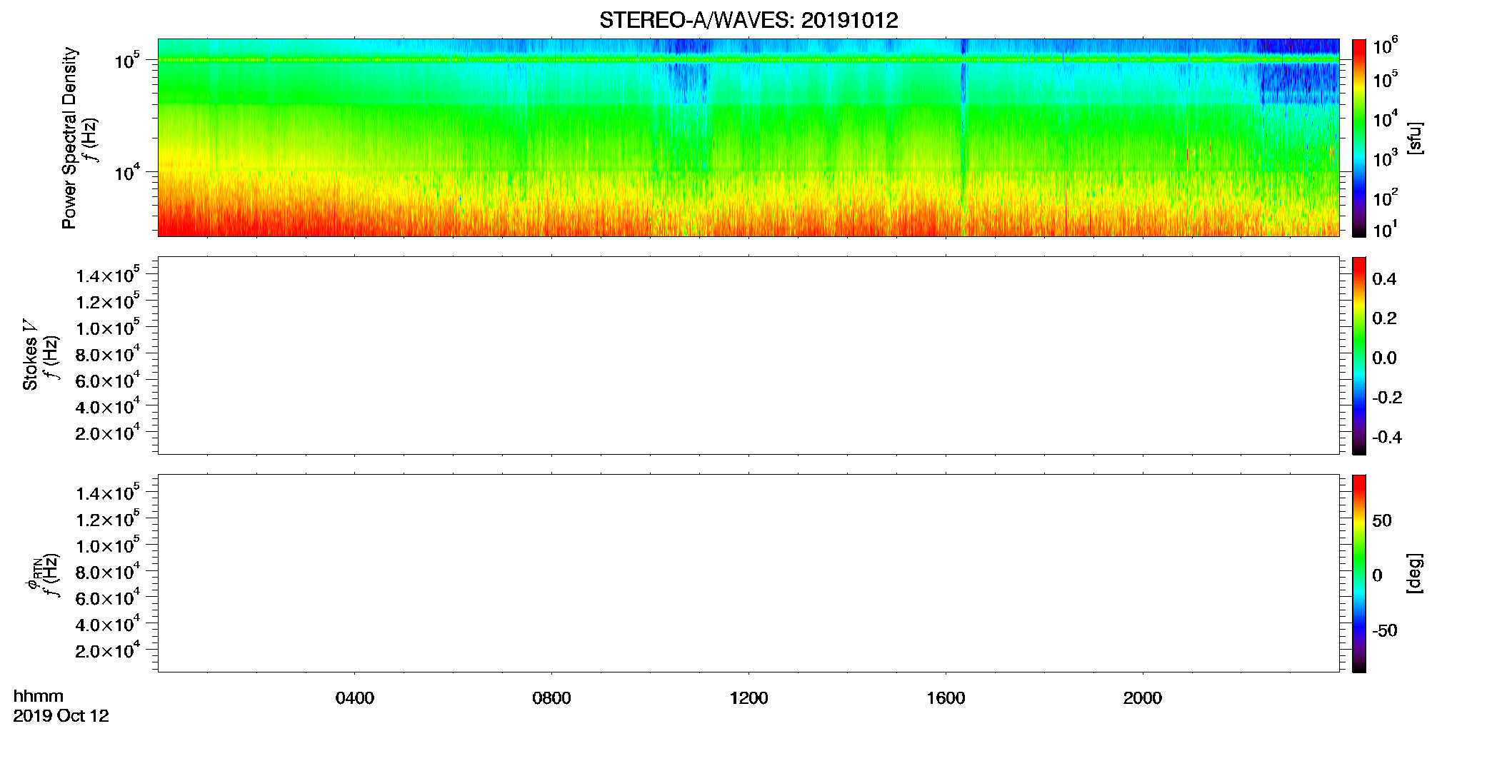This screenshot has height=771, width=1497.
Task: Click the "-50" degrees color bar label
Action: pyautogui.click(x=1385, y=630)
